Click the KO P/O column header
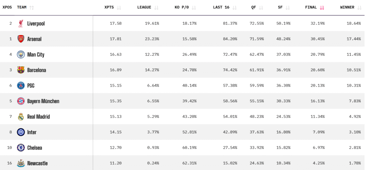 pyautogui.click(x=182, y=7)
